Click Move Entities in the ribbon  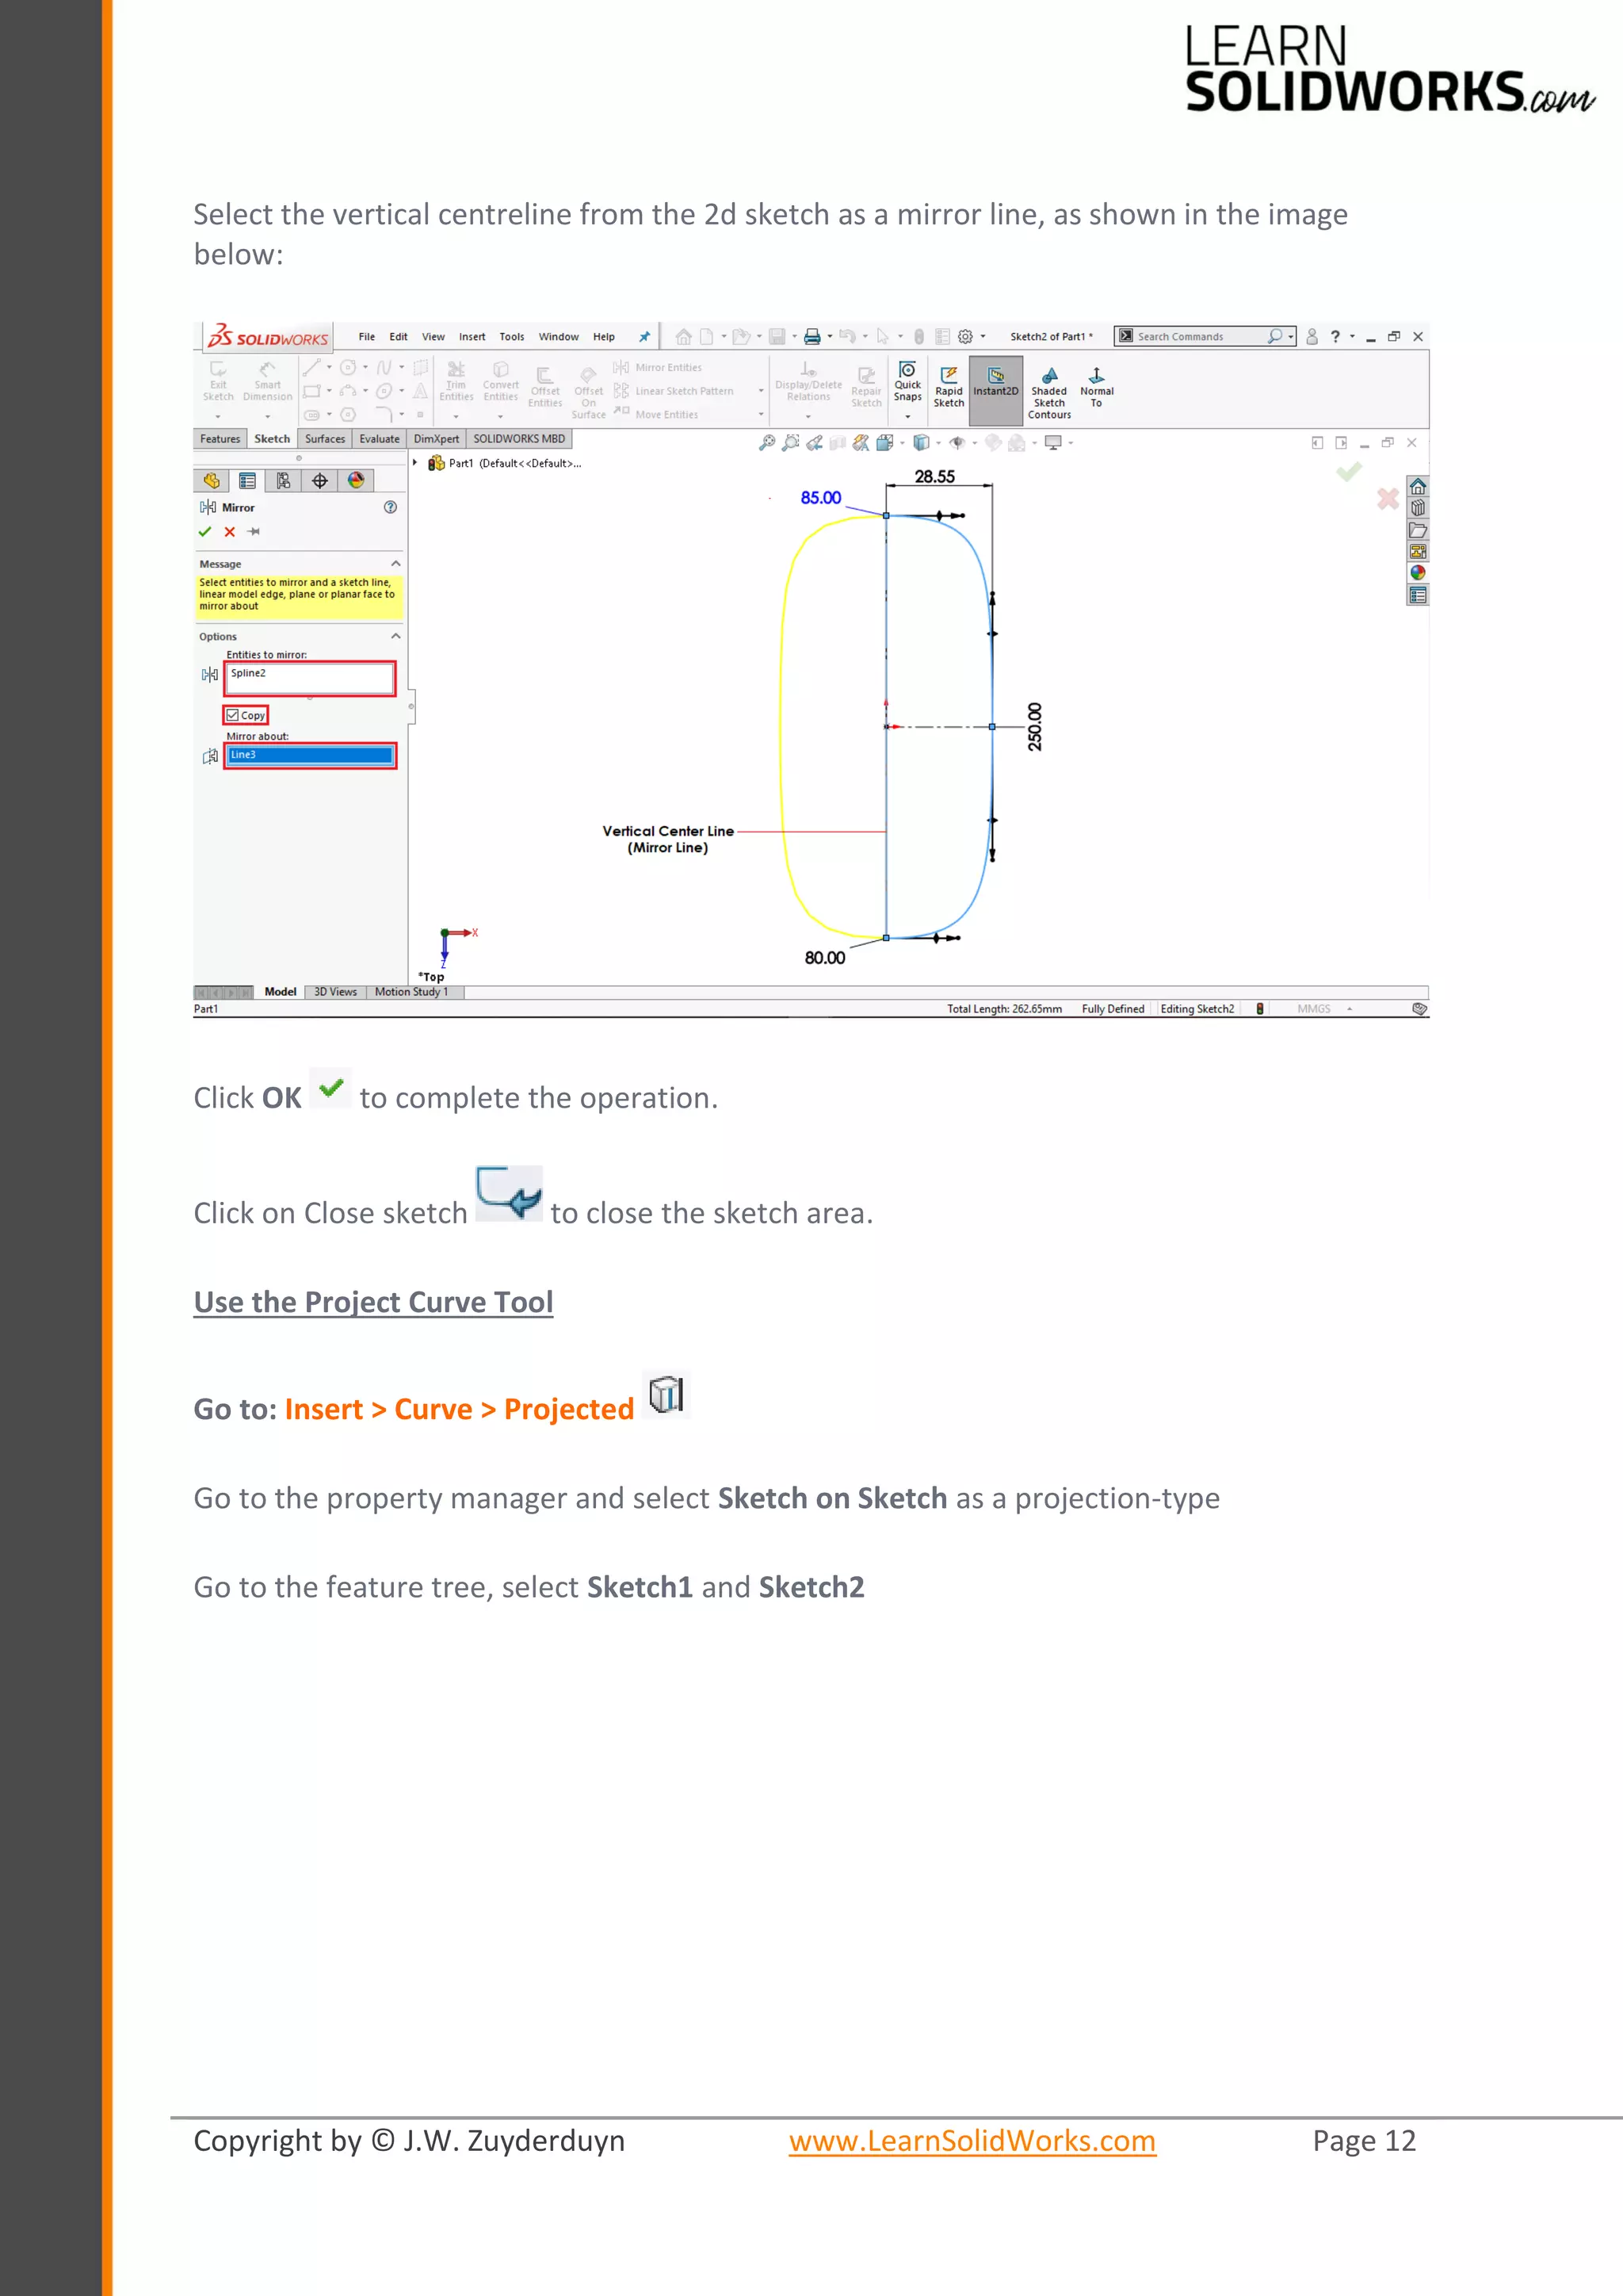pyautogui.click(x=655, y=414)
